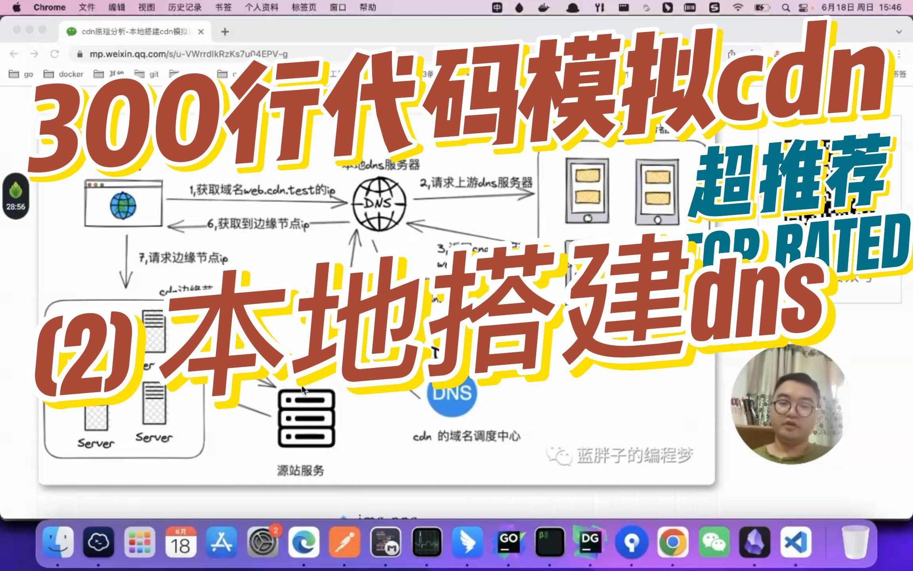Image resolution: width=913 pixels, height=571 pixels.
Task: Launch GoLand from the Dock
Action: [509, 542]
